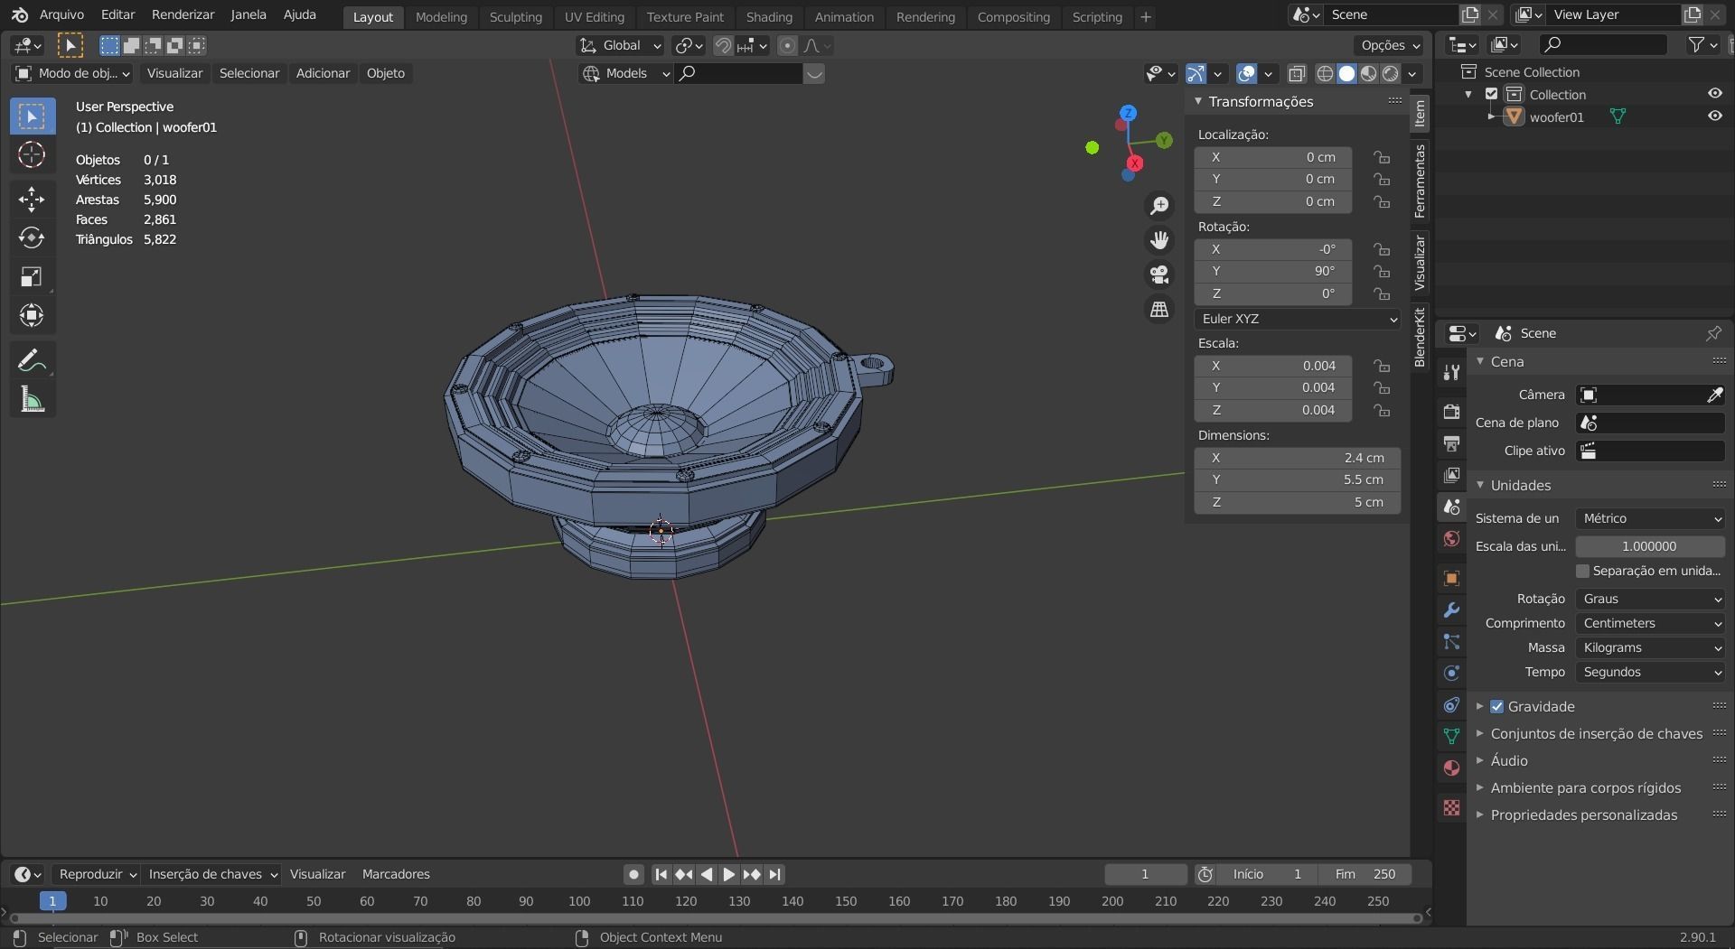The width and height of the screenshot is (1735, 949).
Task: Open the Object properties tab icon
Action: (1451, 579)
